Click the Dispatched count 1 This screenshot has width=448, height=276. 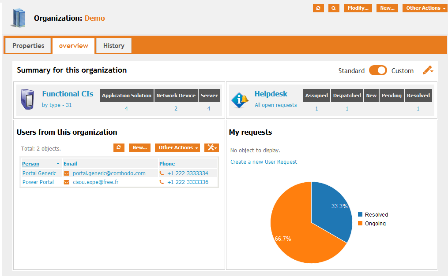[x=347, y=109]
